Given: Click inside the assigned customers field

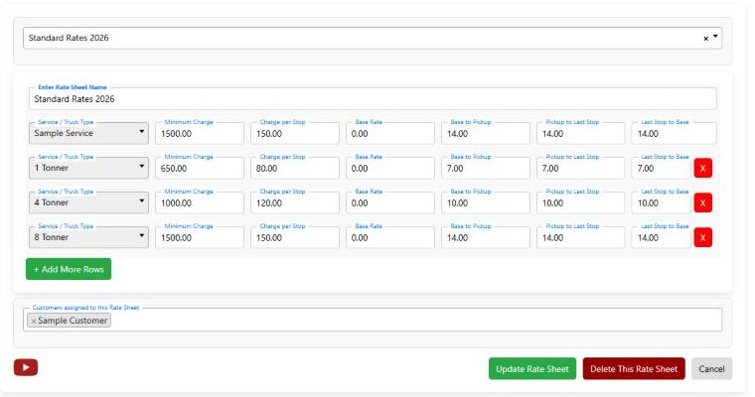Looking at the screenshot, I should (373, 320).
